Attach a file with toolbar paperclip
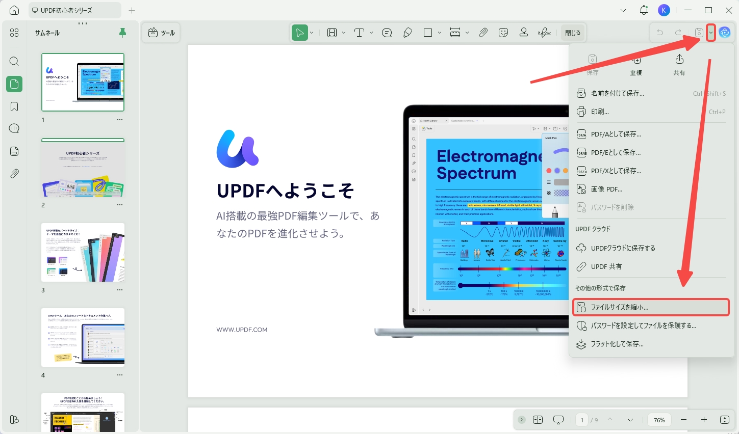The height and width of the screenshot is (434, 739). click(x=483, y=33)
